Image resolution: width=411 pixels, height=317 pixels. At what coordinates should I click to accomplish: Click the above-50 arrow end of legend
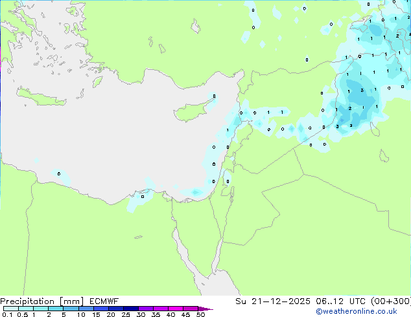[x=205, y=309]
